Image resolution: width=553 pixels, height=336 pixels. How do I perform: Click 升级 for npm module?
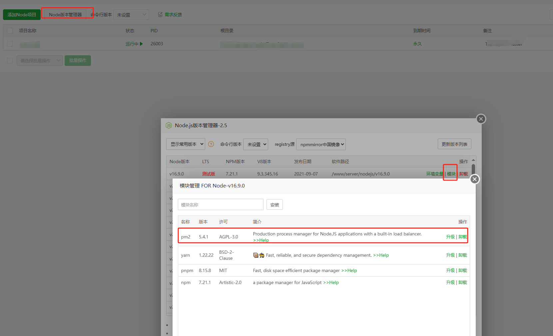450,282
